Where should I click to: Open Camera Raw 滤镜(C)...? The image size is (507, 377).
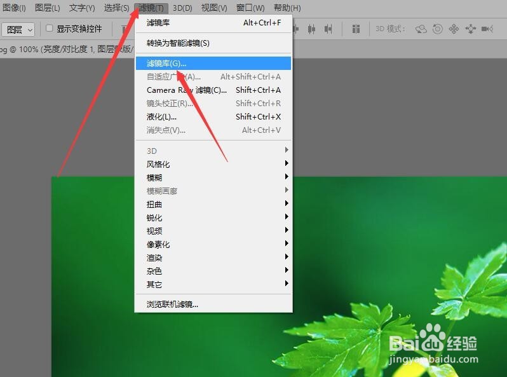(213, 90)
